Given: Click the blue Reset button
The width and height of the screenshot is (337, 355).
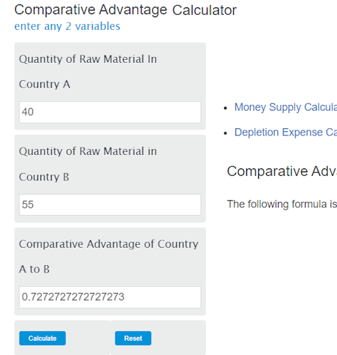Looking at the screenshot, I should 133,339.
